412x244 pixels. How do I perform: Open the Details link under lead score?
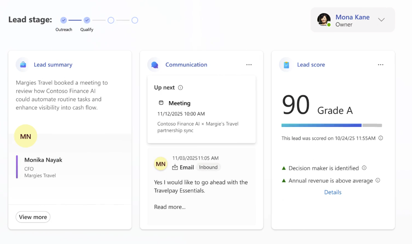[333, 192]
